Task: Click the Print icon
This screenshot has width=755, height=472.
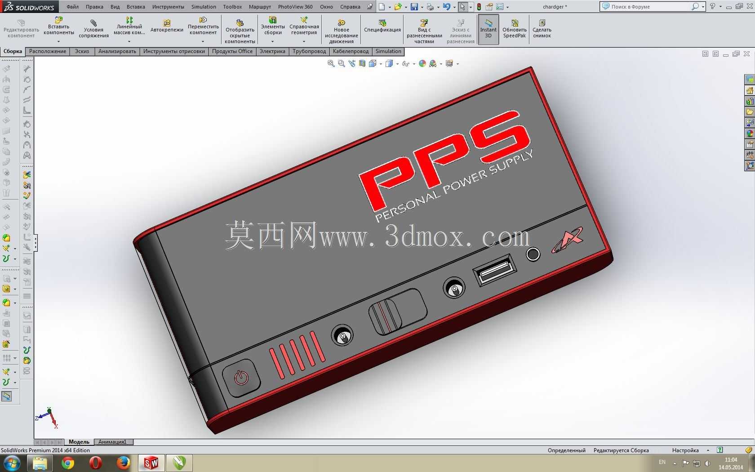Action: point(431,7)
